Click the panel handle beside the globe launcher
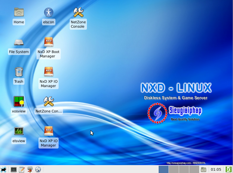This screenshot has height=173, width=233. click(x=43, y=170)
